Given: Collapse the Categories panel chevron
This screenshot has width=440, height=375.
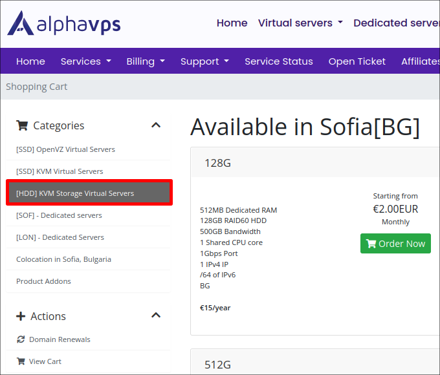Looking at the screenshot, I should (x=156, y=125).
